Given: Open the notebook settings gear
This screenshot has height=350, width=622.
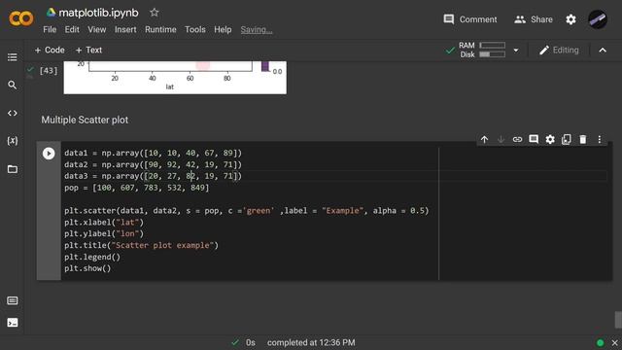Looking at the screenshot, I should pyautogui.click(x=570, y=19).
